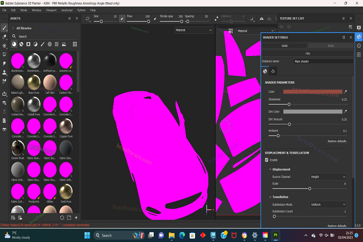363x242 pixels.
Task: Toggle the symmetry button in top toolbar
Action: click(x=261, y=19)
